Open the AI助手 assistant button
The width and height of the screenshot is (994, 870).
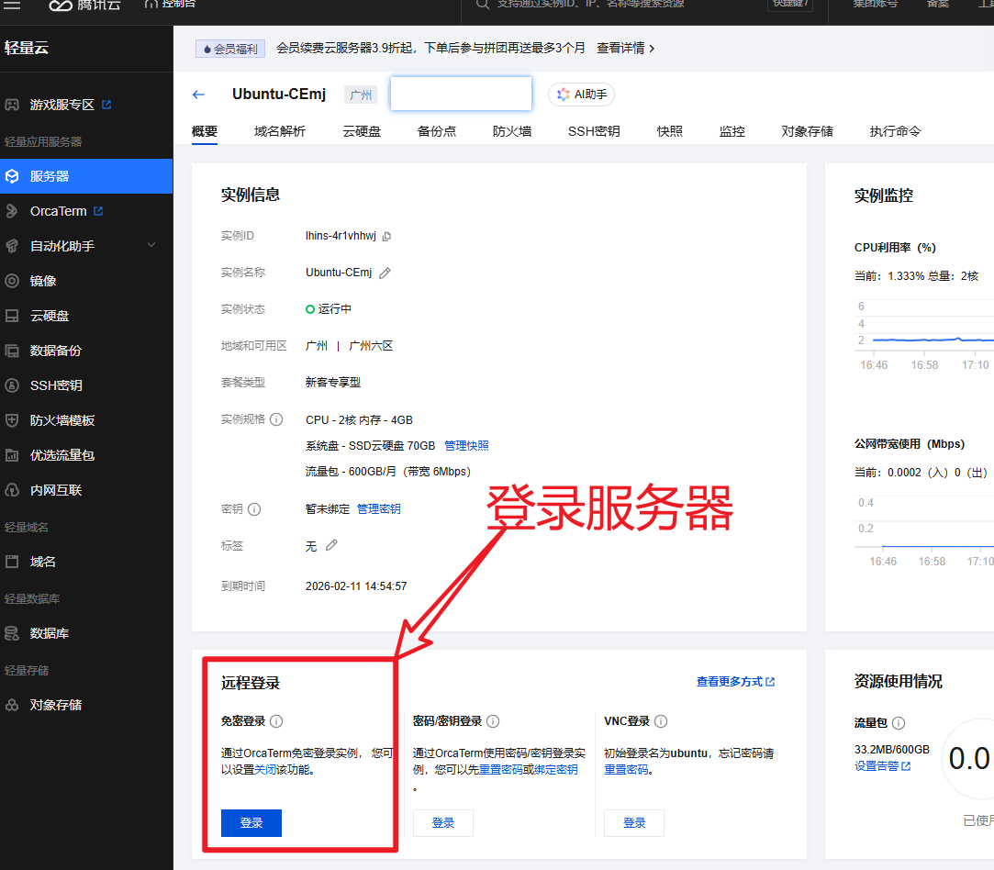pyautogui.click(x=582, y=95)
